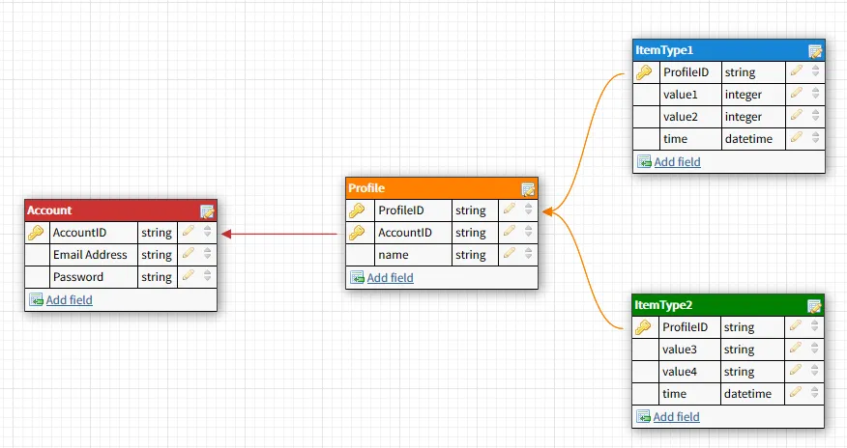Select the 'Password' field name
The width and height of the screenshot is (847, 448).
click(78, 276)
